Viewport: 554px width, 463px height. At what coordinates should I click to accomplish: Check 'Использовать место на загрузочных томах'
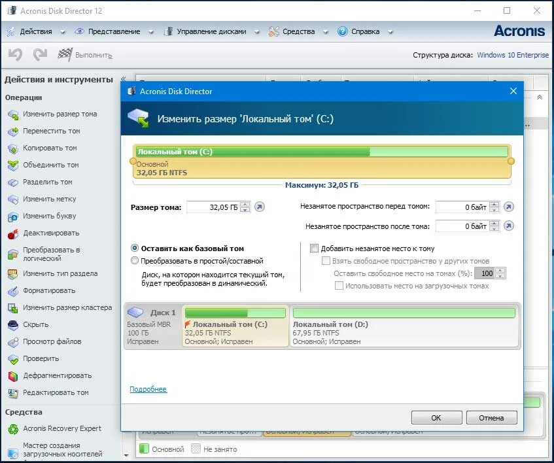(339, 286)
